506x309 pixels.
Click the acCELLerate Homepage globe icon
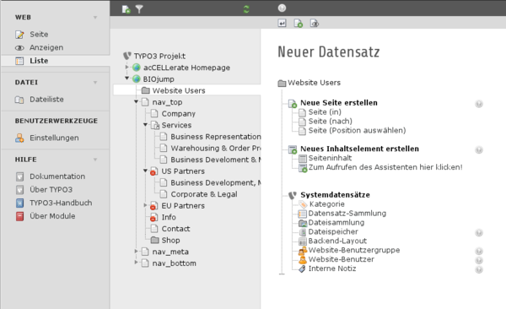(x=137, y=68)
